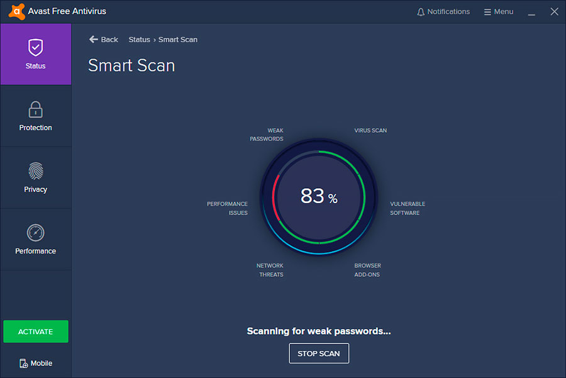Open Privacy fingerprint icon
The image size is (566, 378).
(35, 171)
